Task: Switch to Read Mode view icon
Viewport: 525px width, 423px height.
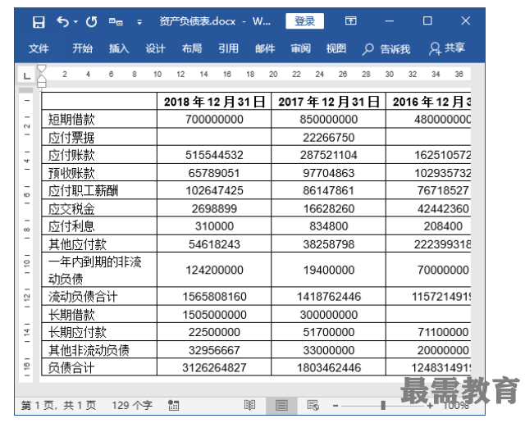Action: click(x=249, y=406)
